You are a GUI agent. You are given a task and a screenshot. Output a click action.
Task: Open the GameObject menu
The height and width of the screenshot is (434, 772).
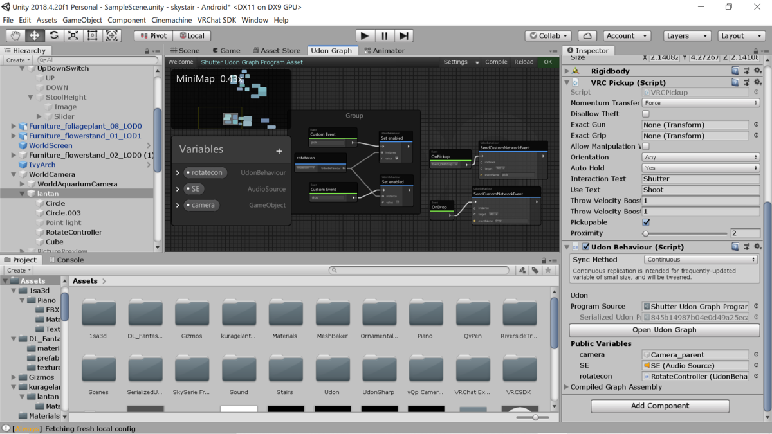[82, 20]
